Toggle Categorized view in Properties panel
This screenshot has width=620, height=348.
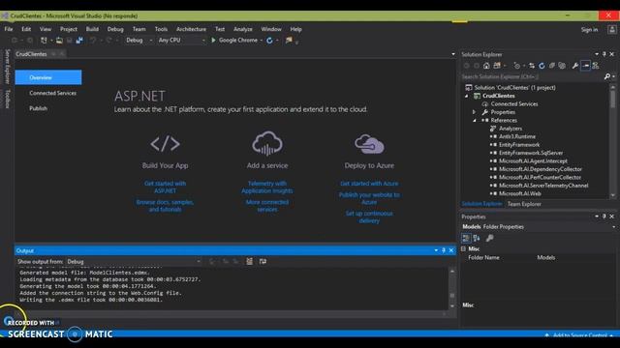click(466, 238)
